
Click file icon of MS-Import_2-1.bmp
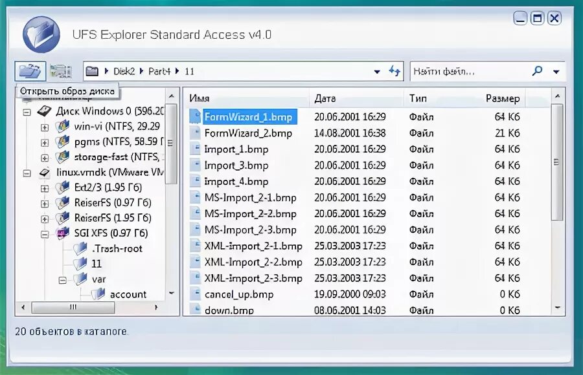click(195, 197)
